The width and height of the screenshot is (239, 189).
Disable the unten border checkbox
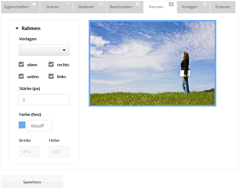pos(21,77)
